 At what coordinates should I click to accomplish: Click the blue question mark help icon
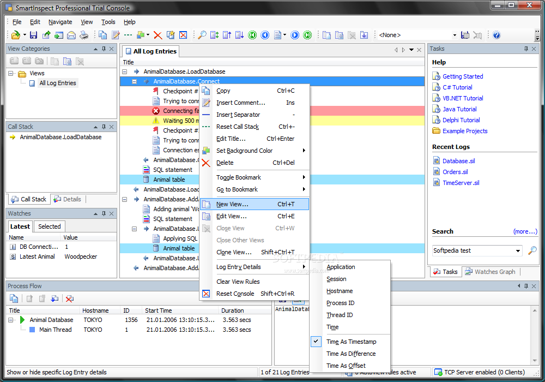click(x=496, y=35)
